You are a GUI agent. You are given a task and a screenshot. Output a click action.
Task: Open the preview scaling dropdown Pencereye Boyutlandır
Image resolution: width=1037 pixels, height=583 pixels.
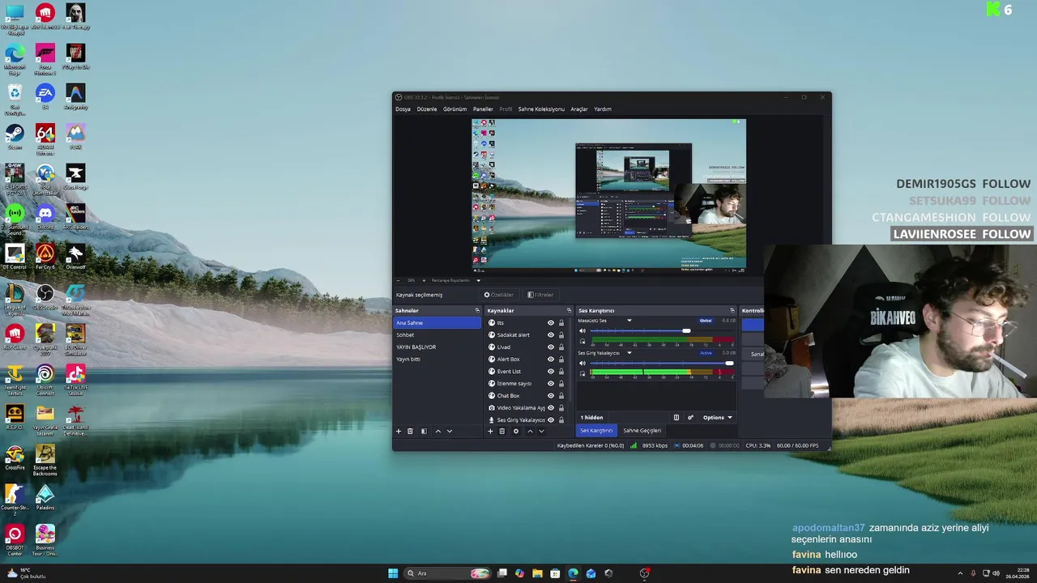[456, 280]
